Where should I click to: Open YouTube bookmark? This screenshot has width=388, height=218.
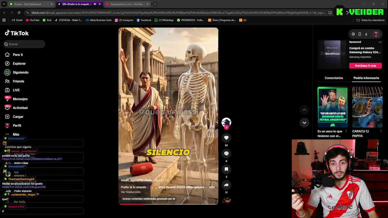point(32,20)
